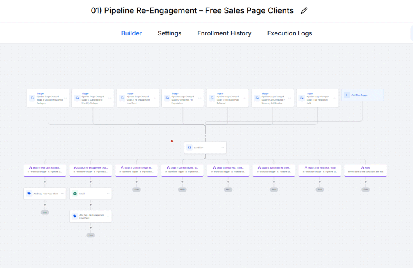Switch to the Settings tab
The width and height of the screenshot is (413, 268).
169,33
